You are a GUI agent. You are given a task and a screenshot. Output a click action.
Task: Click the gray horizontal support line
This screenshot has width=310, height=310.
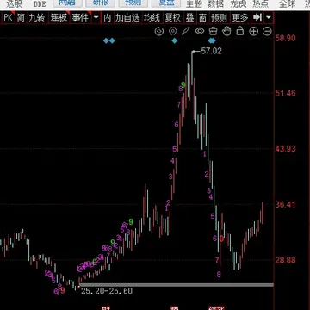(177, 285)
